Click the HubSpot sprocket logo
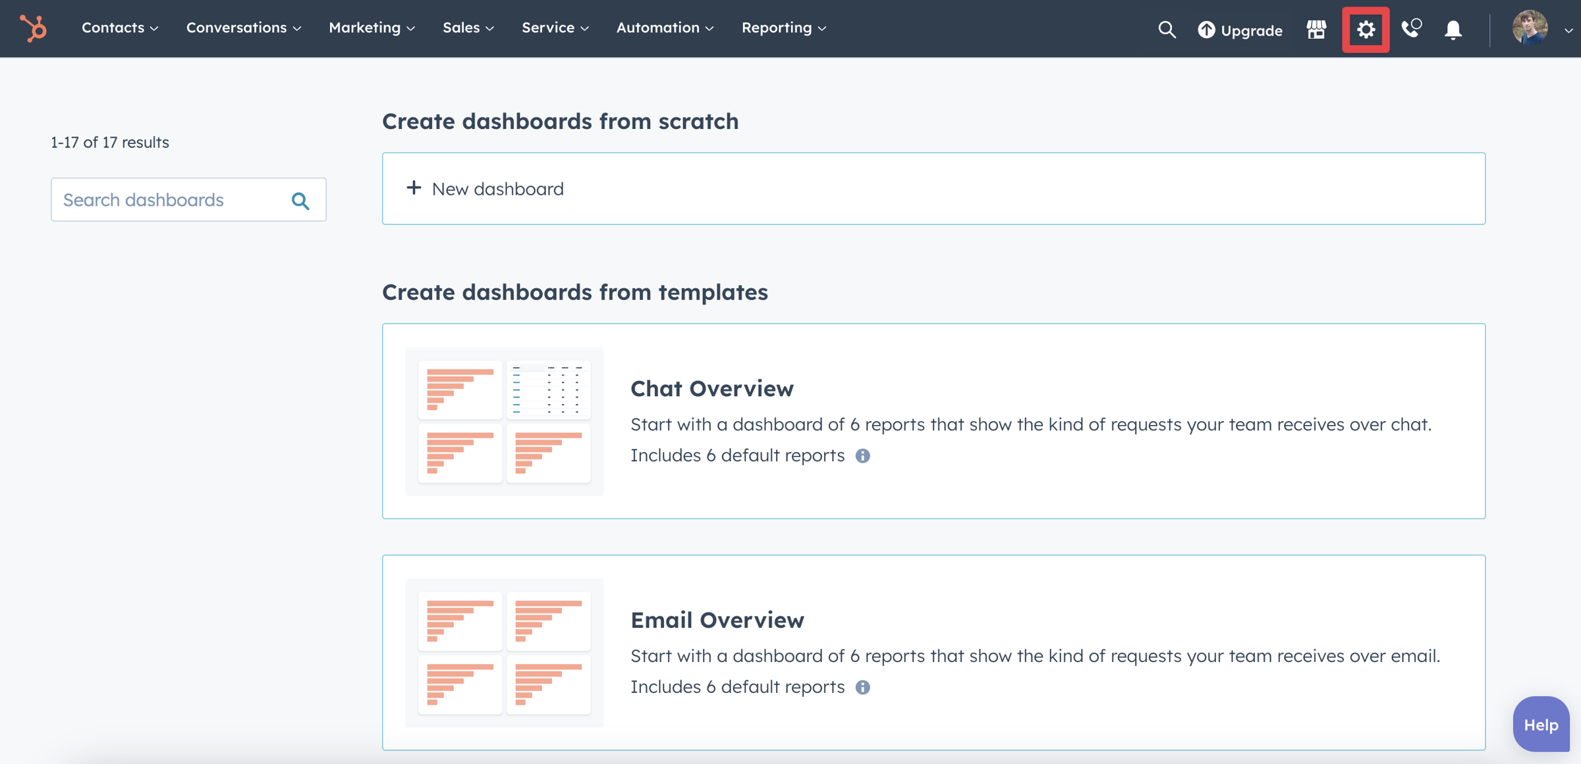The width and height of the screenshot is (1581, 764). coord(33,28)
